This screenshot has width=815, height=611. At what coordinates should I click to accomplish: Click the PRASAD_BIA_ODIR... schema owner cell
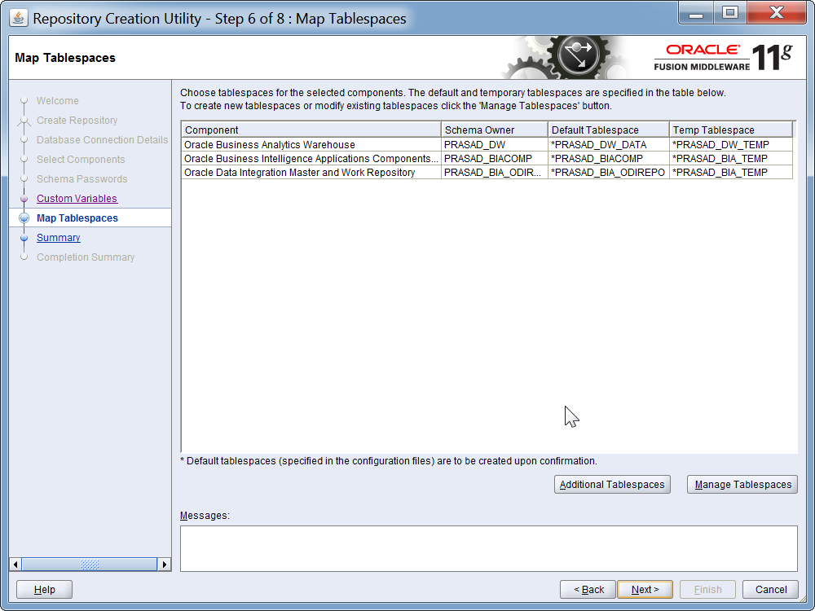[495, 173]
